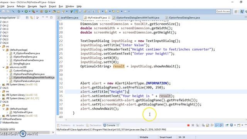Switch to the Java perspective icon
The image size is (247, 139).
click(242, 12)
